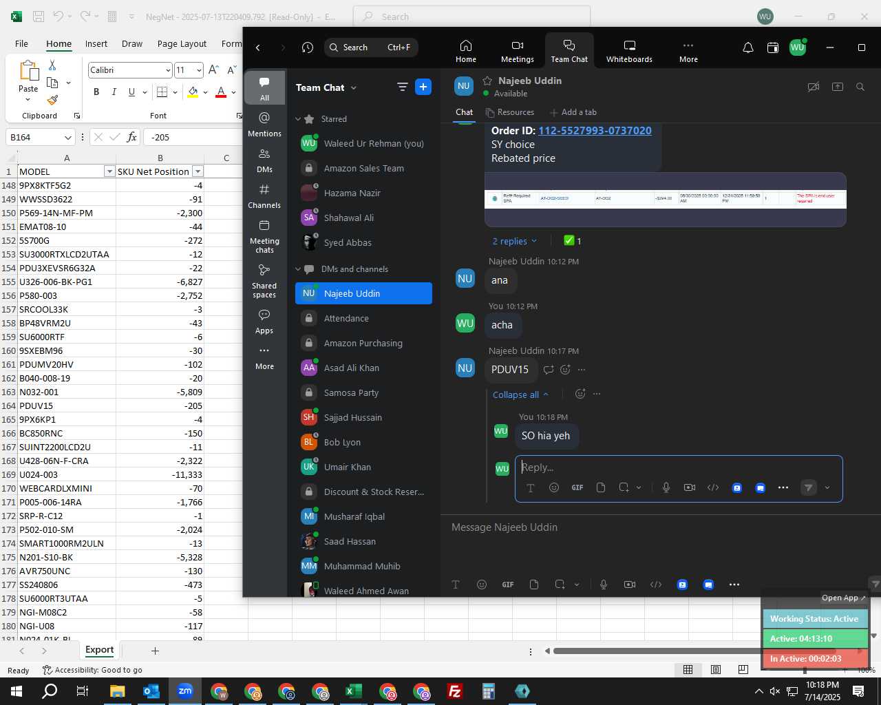Open Shared spaces in Zoom sidebar
The width and height of the screenshot is (881, 705).
point(264,281)
